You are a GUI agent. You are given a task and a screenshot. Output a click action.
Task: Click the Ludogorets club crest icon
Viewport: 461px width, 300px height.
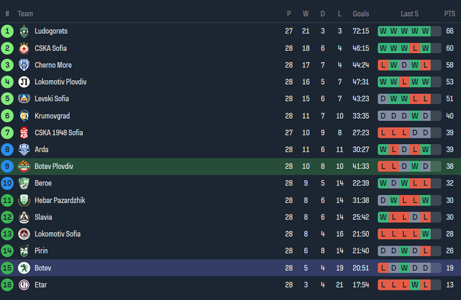click(24, 31)
